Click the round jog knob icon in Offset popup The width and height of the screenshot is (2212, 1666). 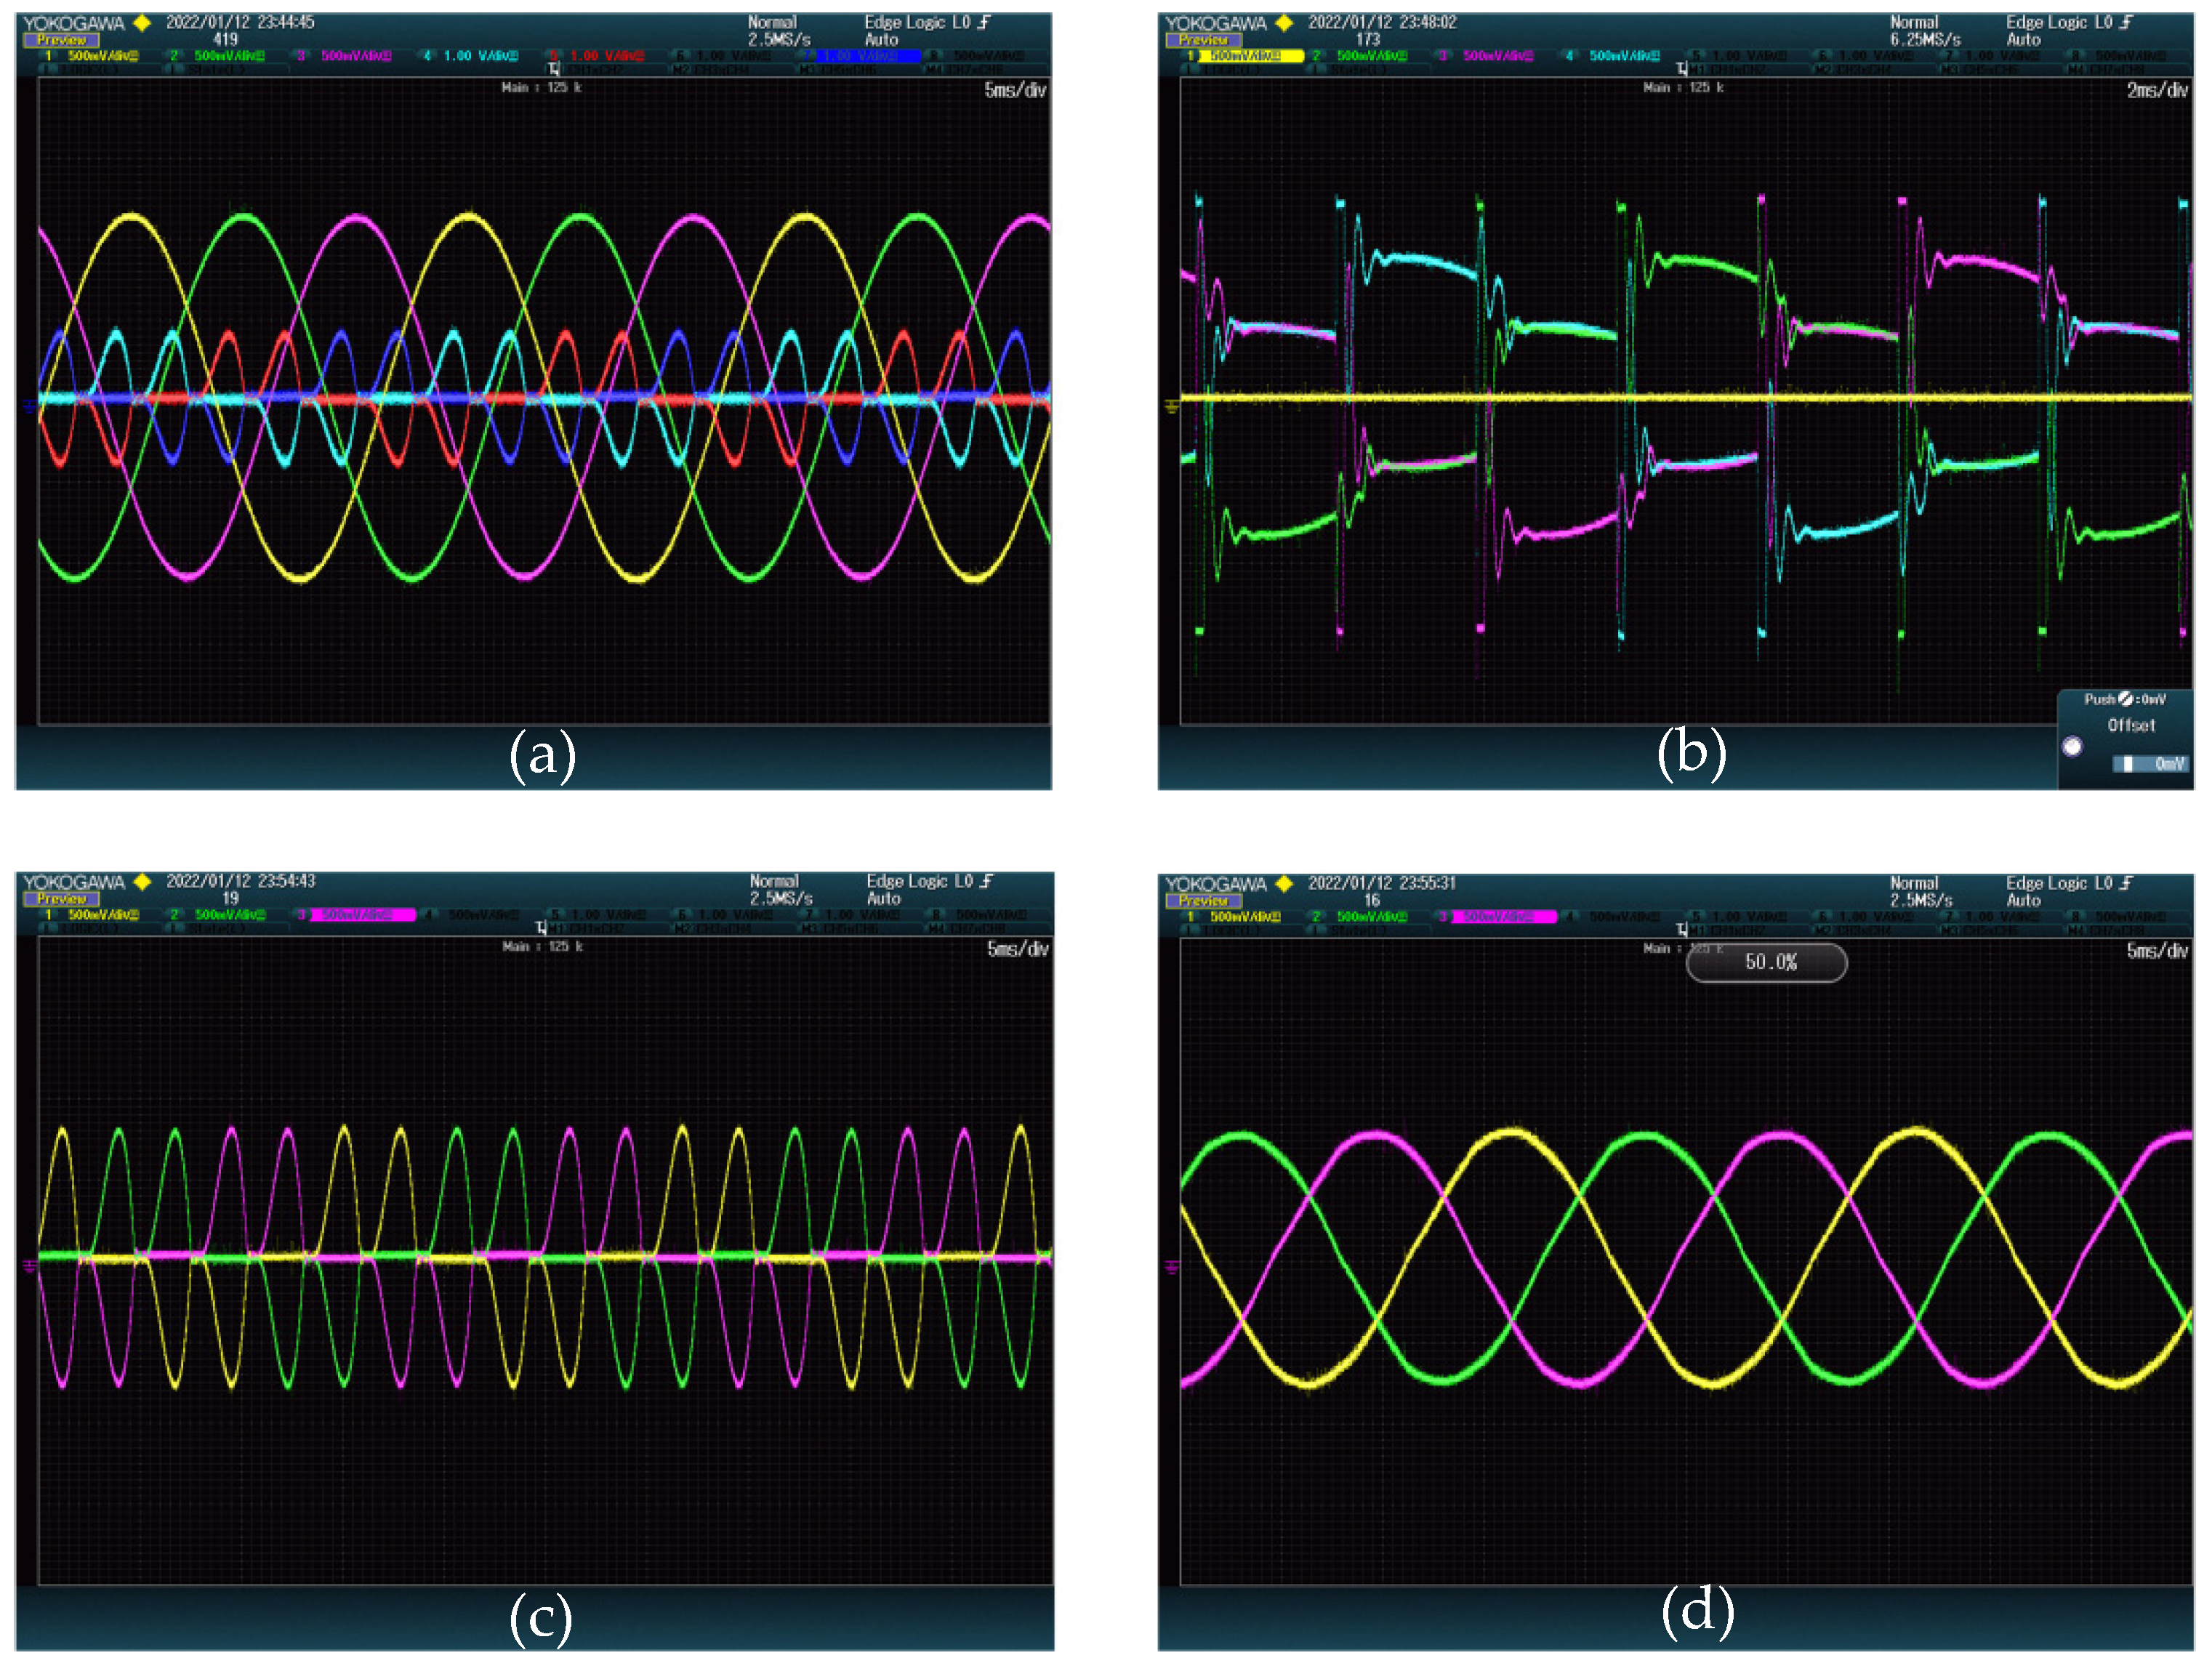[x=2072, y=746]
